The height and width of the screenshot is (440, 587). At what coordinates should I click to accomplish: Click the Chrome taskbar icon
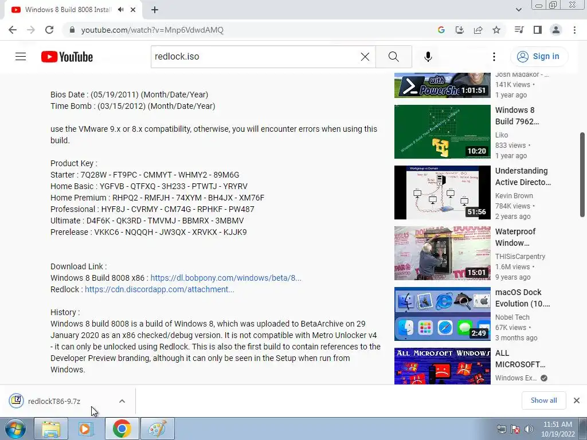[x=122, y=429]
